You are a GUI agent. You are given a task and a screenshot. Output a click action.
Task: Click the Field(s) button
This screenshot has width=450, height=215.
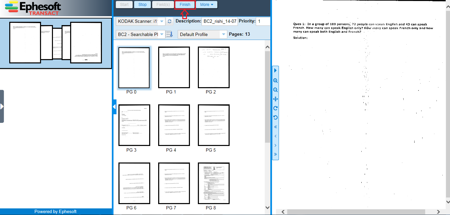[x=163, y=5]
